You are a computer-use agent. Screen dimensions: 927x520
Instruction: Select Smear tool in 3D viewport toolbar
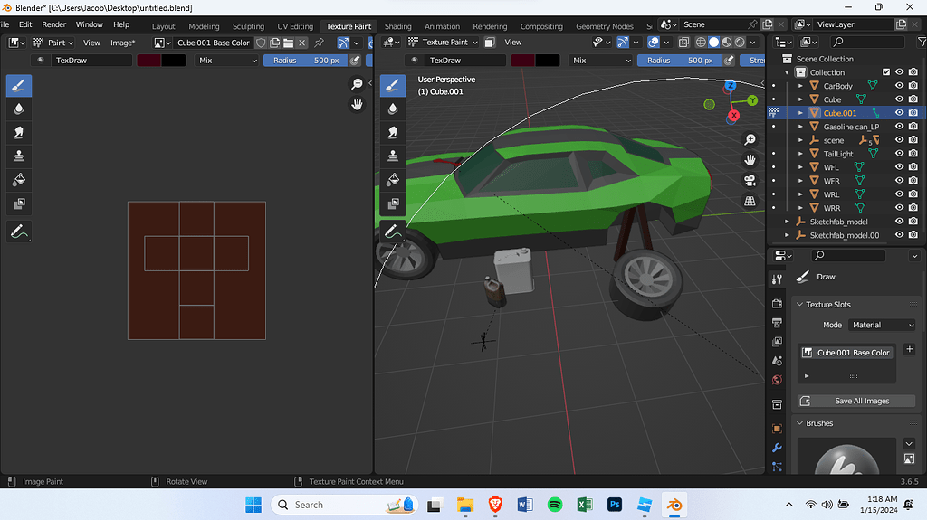tap(393, 133)
